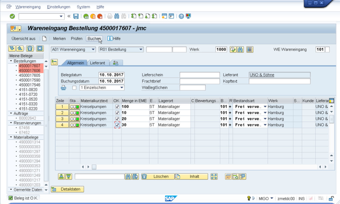340x204 pixels.
Task: Open the table column settings icon
Action: coord(331,101)
